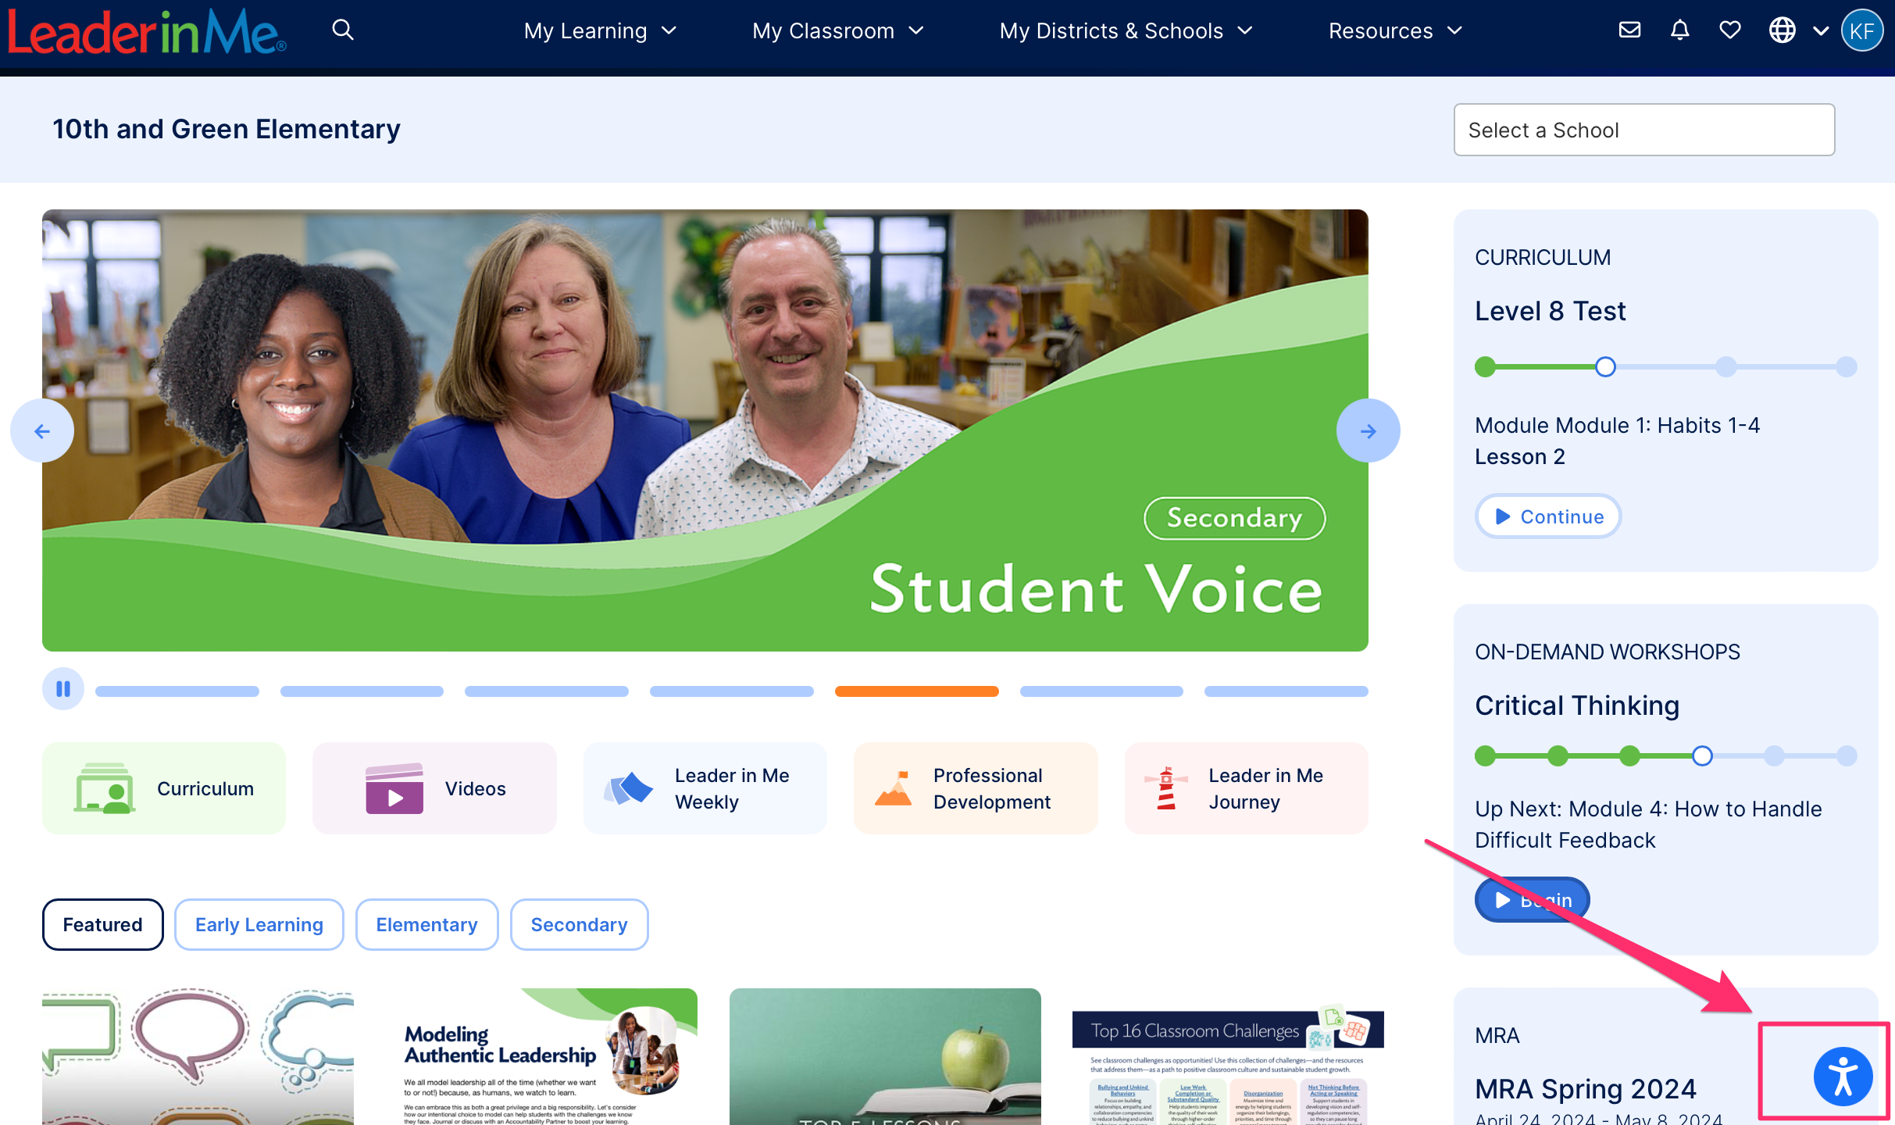Go to next carousel slide
The image size is (1895, 1125).
[x=1368, y=430]
